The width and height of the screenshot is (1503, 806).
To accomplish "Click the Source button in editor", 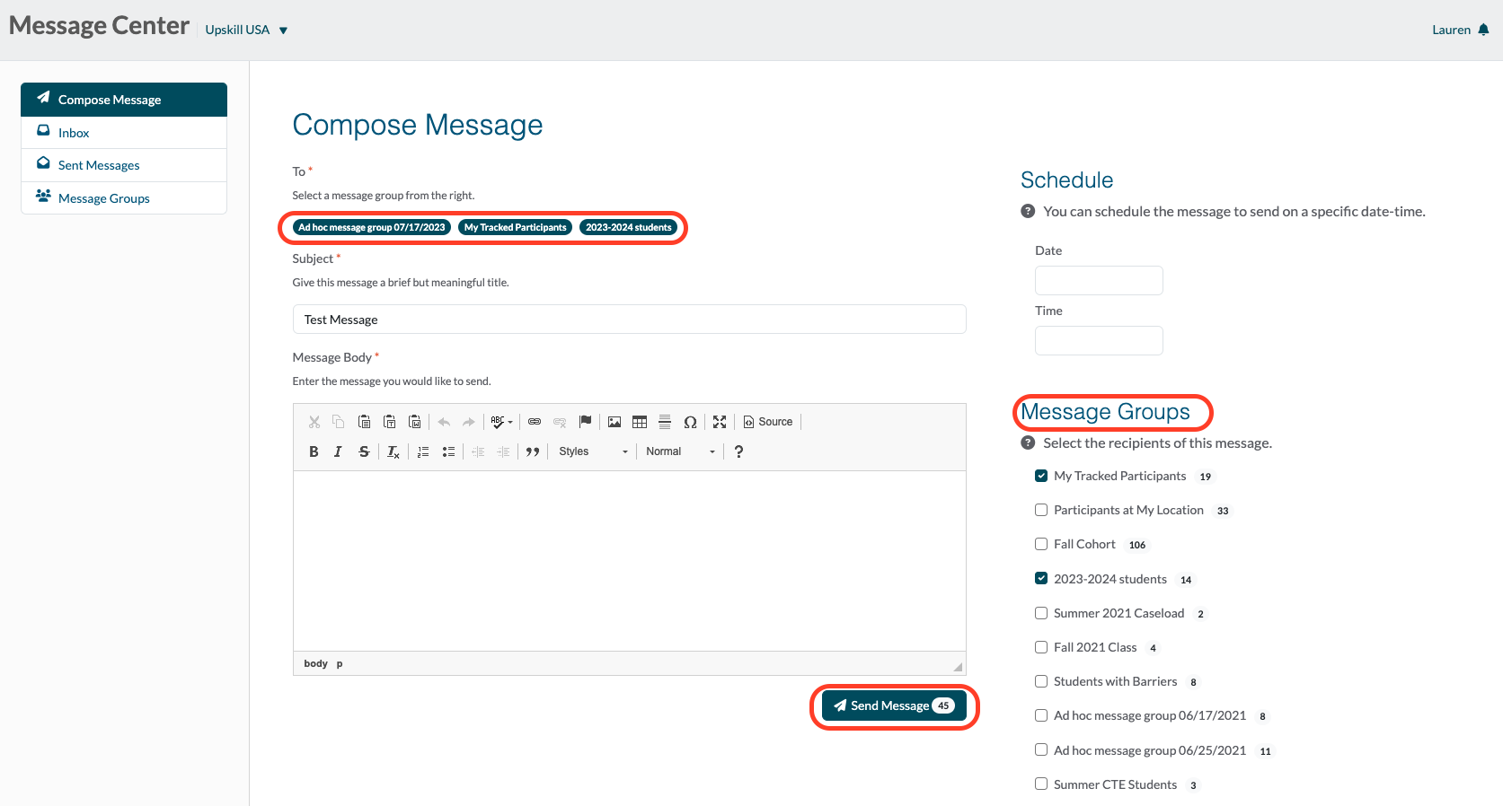I will pyautogui.click(x=768, y=422).
